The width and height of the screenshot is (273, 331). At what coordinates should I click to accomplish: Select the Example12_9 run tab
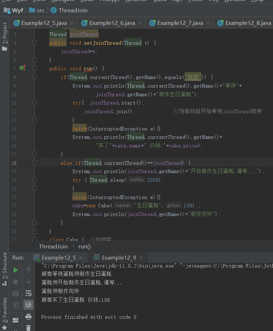118,258
